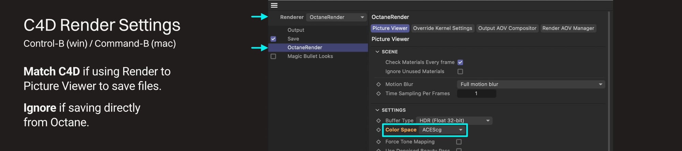The width and height of the screenshot is (682, 151).
Task: Enable Ignore Unused Materials checkbox
Action: (460, 72)
